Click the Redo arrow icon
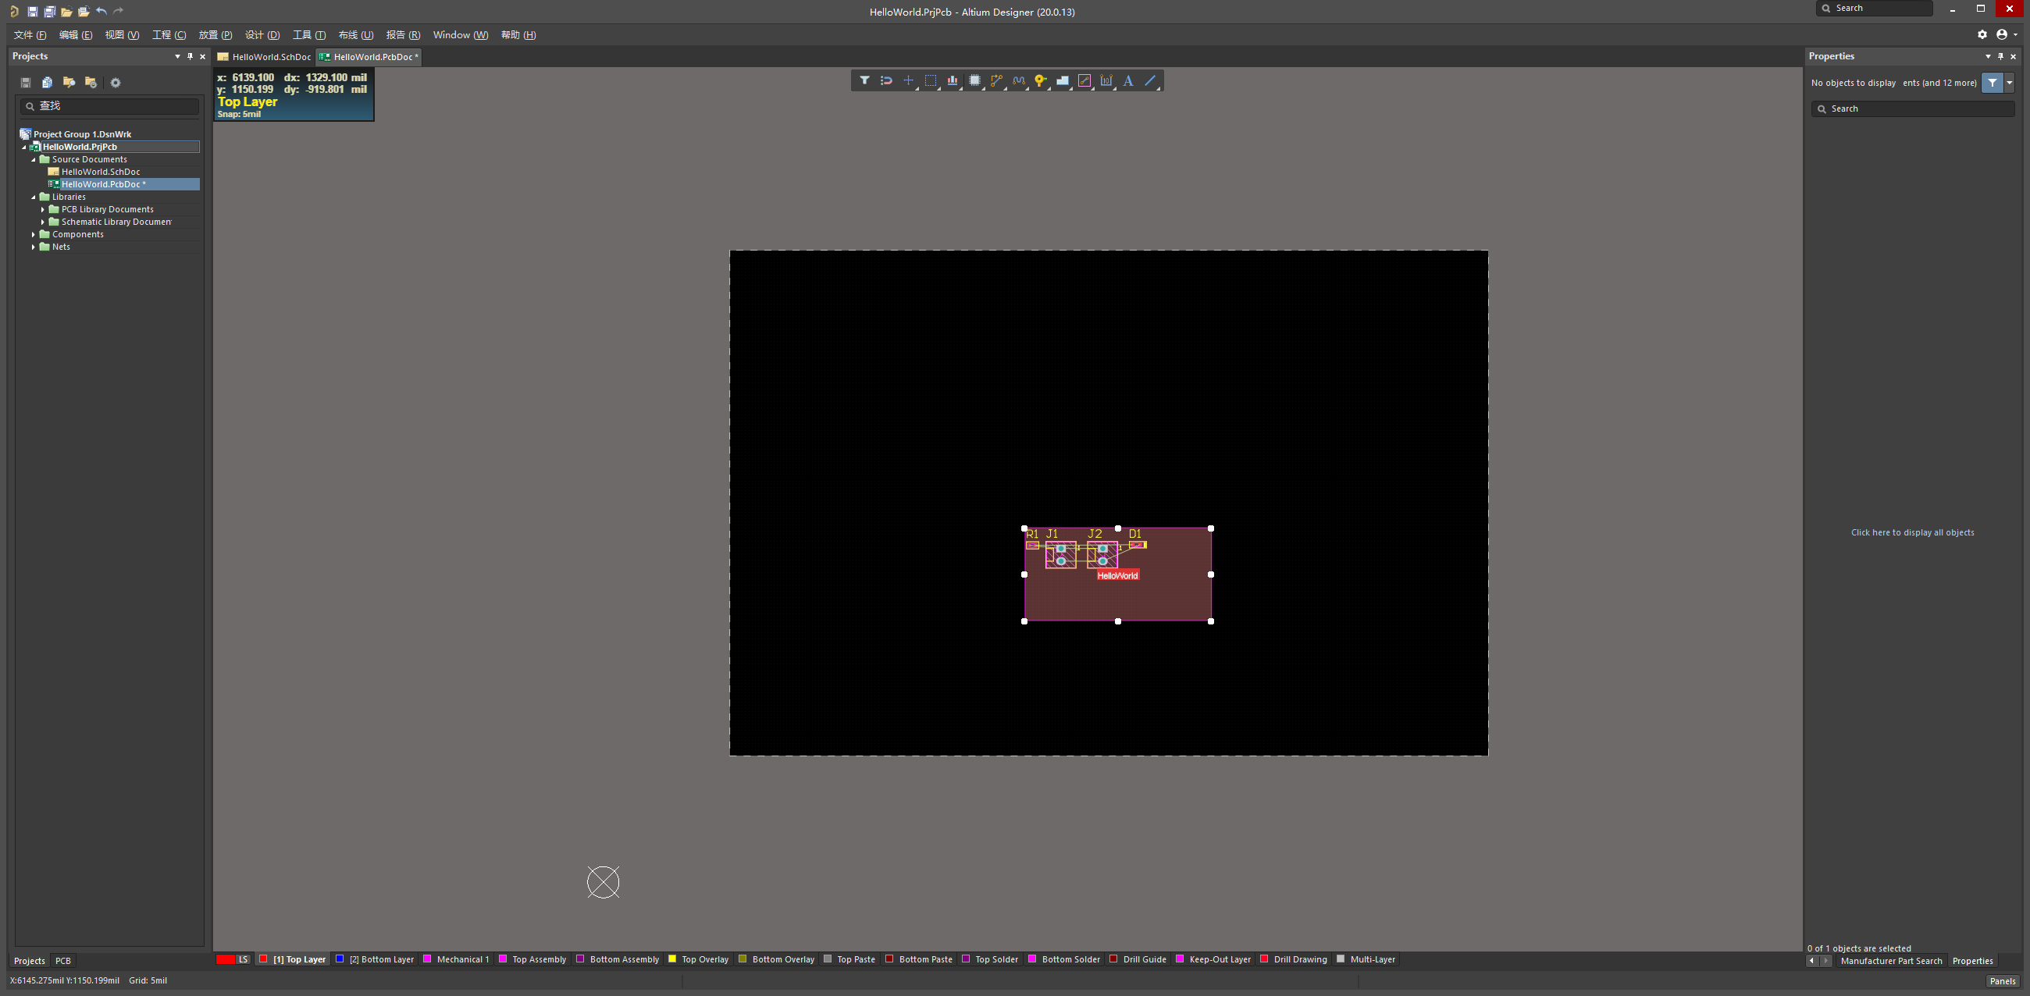This screenshot has width=2030, height=996. tap(118, 11)
